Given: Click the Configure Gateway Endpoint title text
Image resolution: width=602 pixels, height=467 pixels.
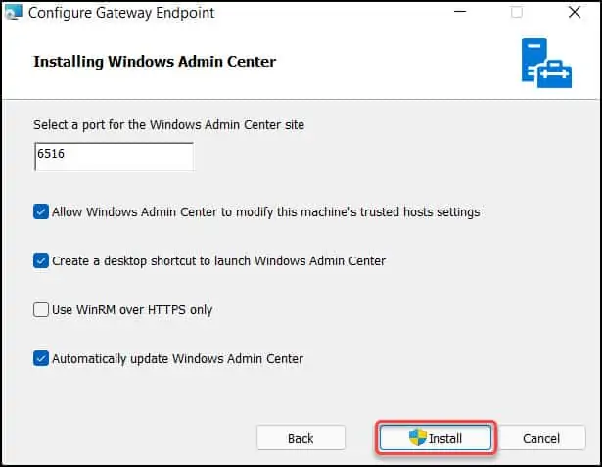Looking at the screenshot, I should 121,13.
